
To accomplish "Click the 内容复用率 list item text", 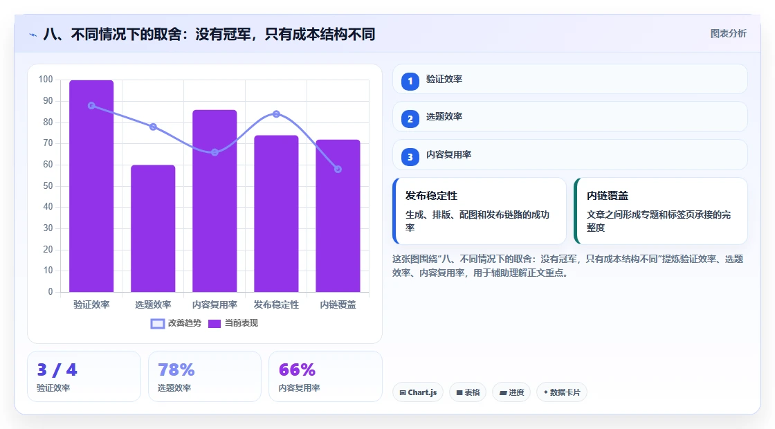I will coord(449,155).
